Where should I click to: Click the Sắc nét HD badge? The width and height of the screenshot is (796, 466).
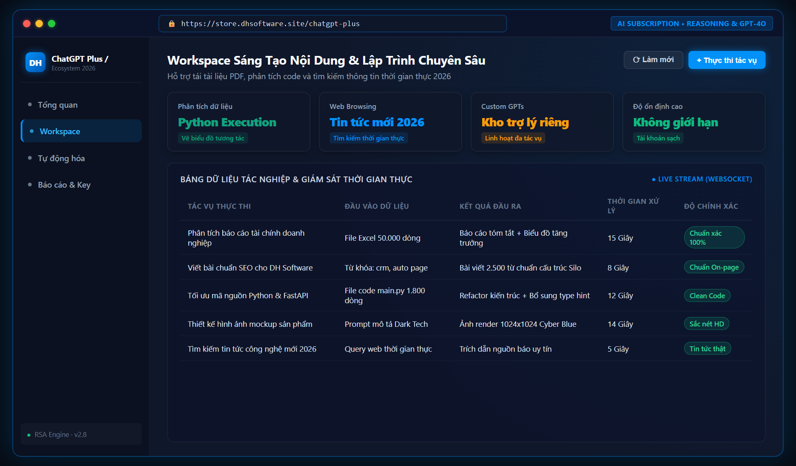(707, 324)
